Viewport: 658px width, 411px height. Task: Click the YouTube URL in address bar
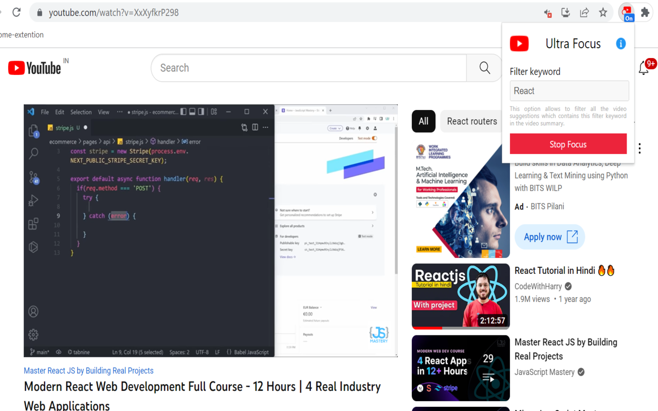[x=114, y=12]
